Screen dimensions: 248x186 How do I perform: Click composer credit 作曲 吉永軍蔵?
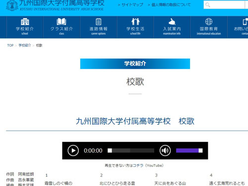tap(20, 180)
